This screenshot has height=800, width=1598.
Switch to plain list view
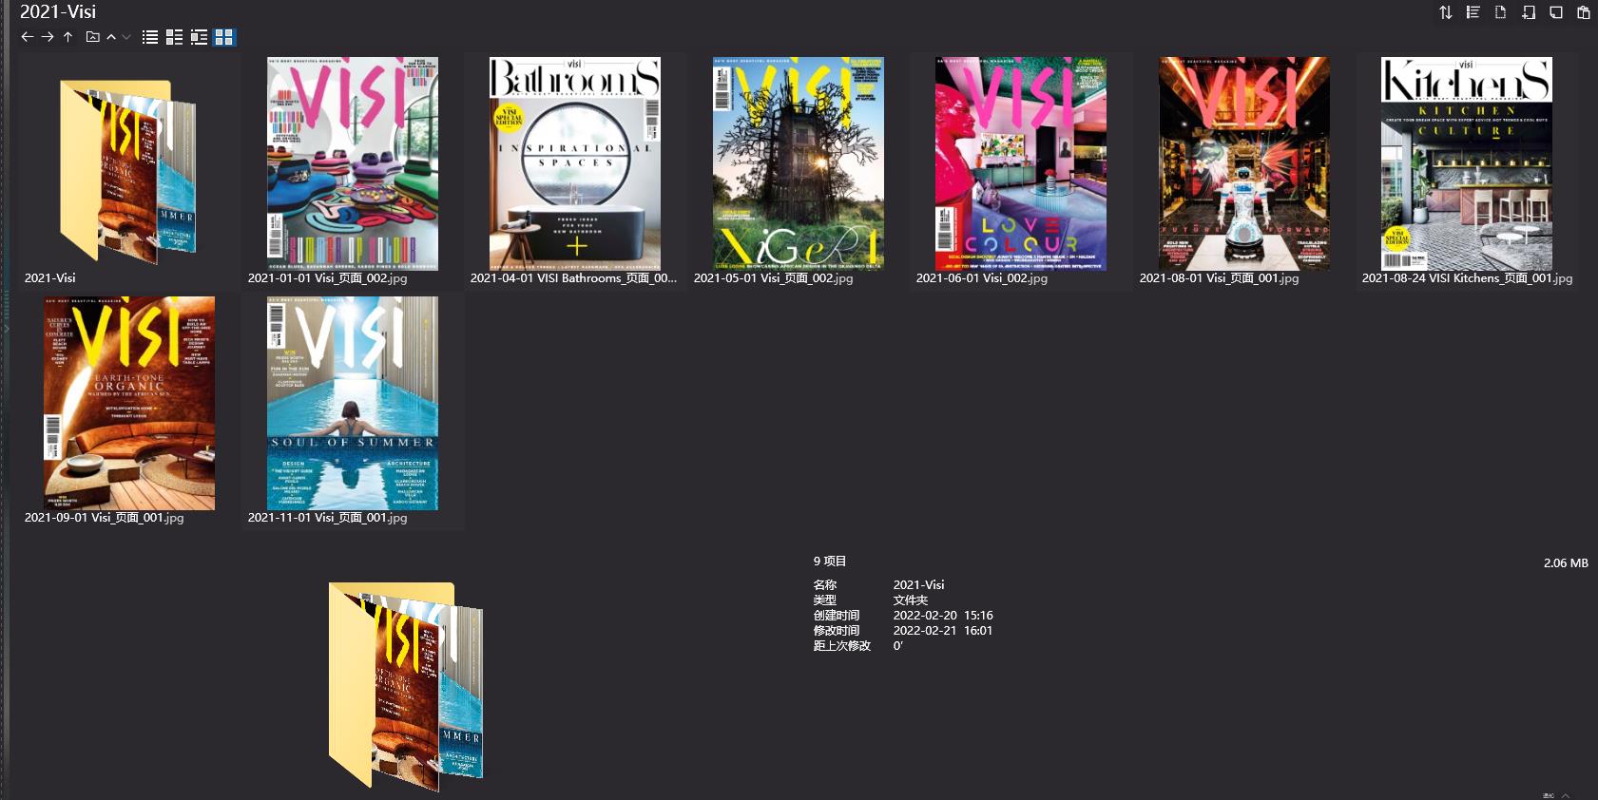[150, 37]
